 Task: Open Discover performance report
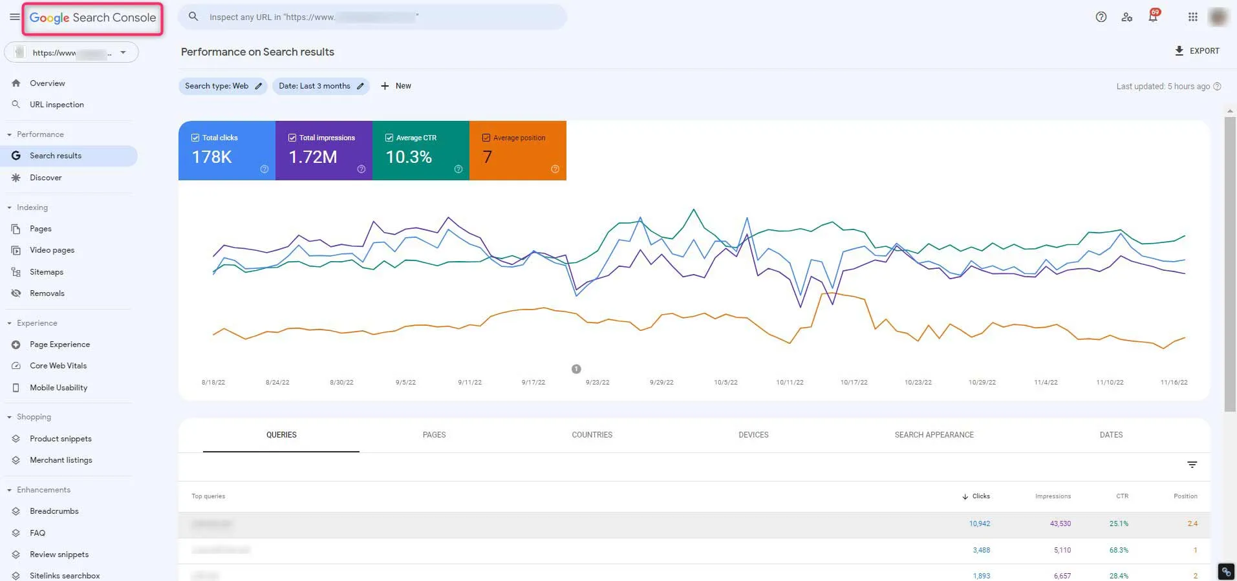pos(45,178)
